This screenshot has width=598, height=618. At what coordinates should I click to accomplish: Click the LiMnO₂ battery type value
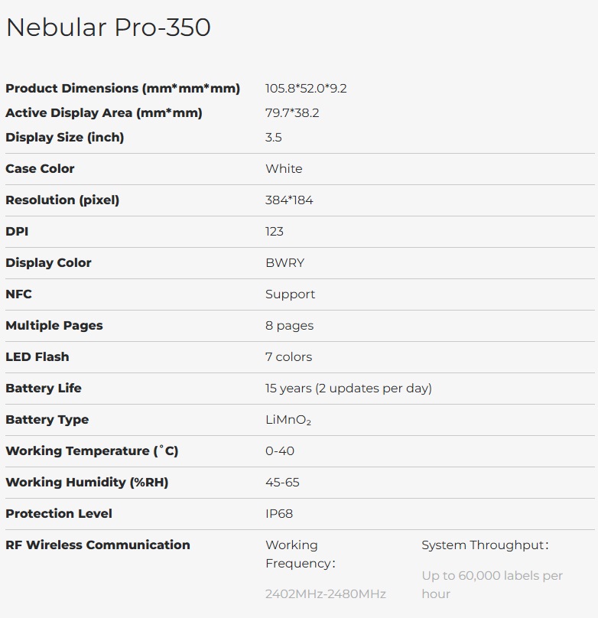[x=288, y=419]
